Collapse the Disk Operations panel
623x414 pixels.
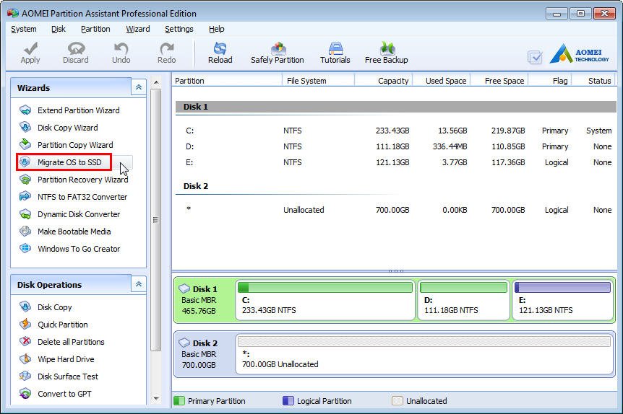138,285
